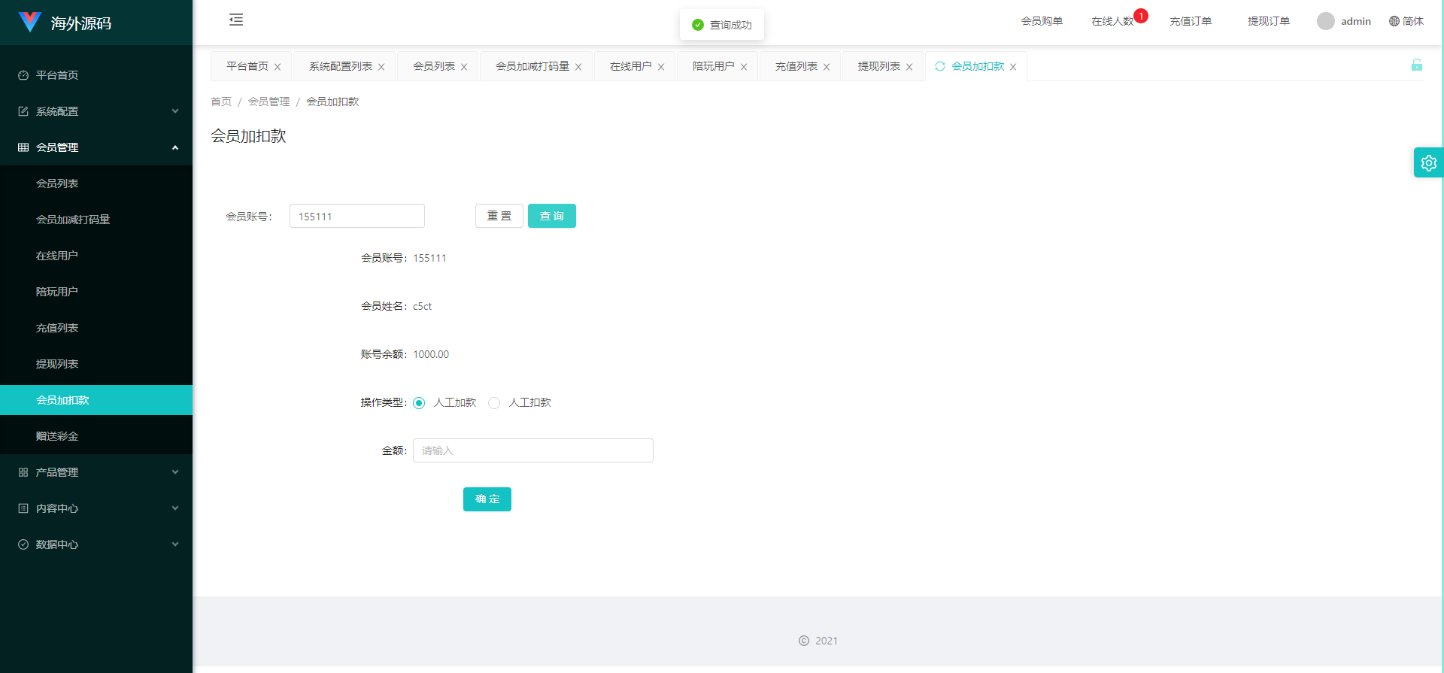Viewport: 1444px width, 673px height.
Task: Click the admin avatar icon
Action: (x=1325, y=21)
